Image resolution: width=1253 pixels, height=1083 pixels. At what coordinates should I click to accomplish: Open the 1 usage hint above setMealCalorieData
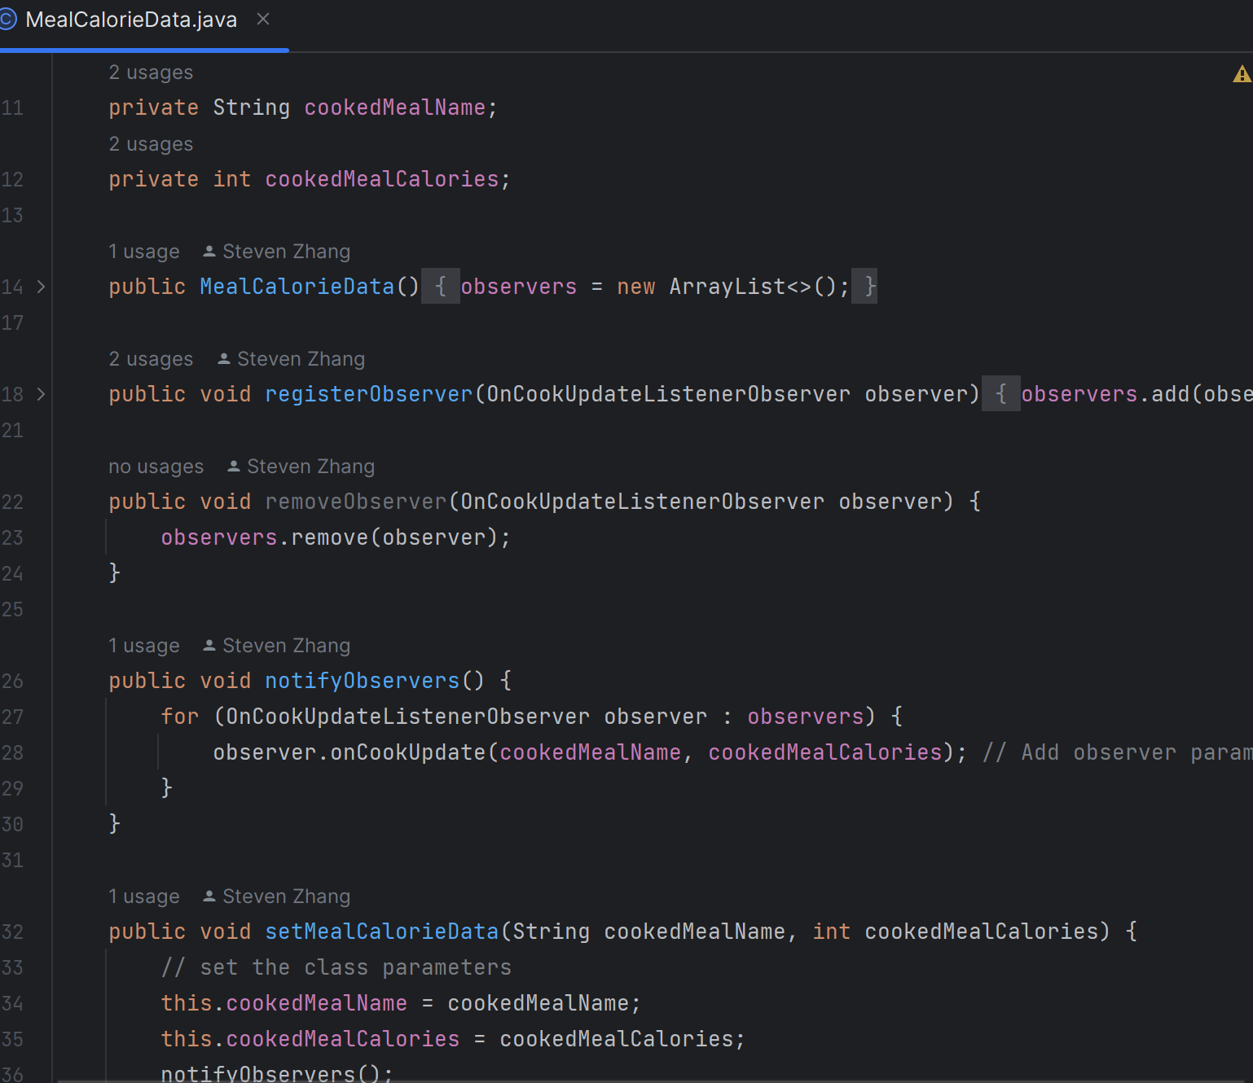tap(144, 897)
